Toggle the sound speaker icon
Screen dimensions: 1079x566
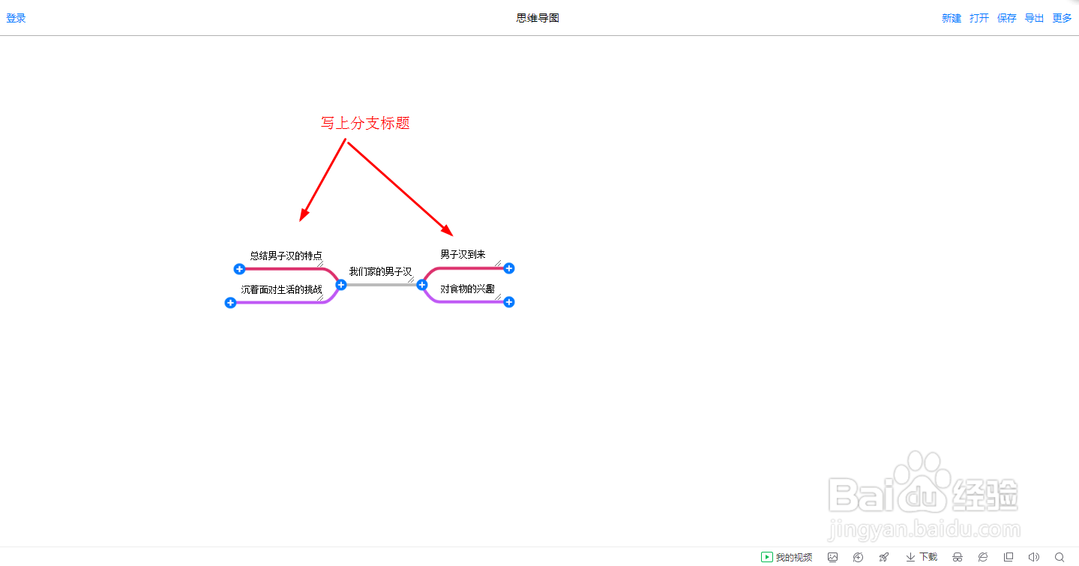1034,557
